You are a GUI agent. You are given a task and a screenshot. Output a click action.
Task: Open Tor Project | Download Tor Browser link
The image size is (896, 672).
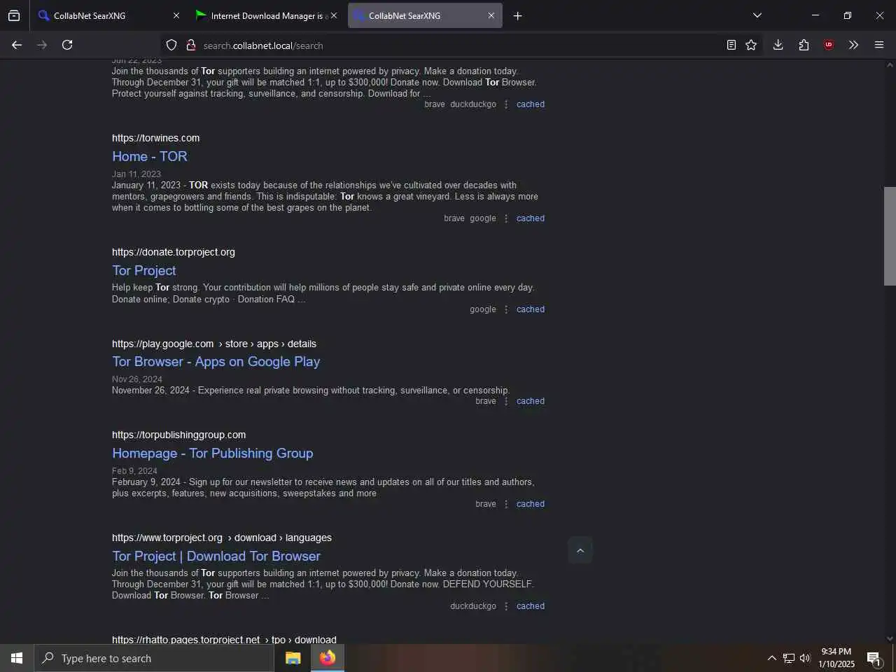(x=216, y=556)
